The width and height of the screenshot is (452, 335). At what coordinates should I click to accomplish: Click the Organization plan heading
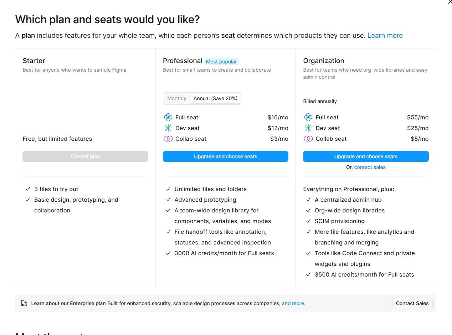[324, 61]
